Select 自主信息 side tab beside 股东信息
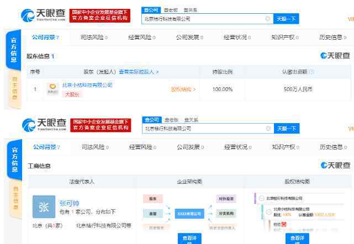This screenshot has height=244, width=354. coord(15,88)
